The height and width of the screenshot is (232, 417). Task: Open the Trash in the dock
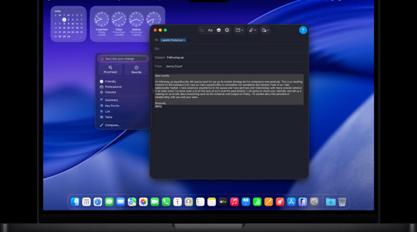click(x=342, y=202)
